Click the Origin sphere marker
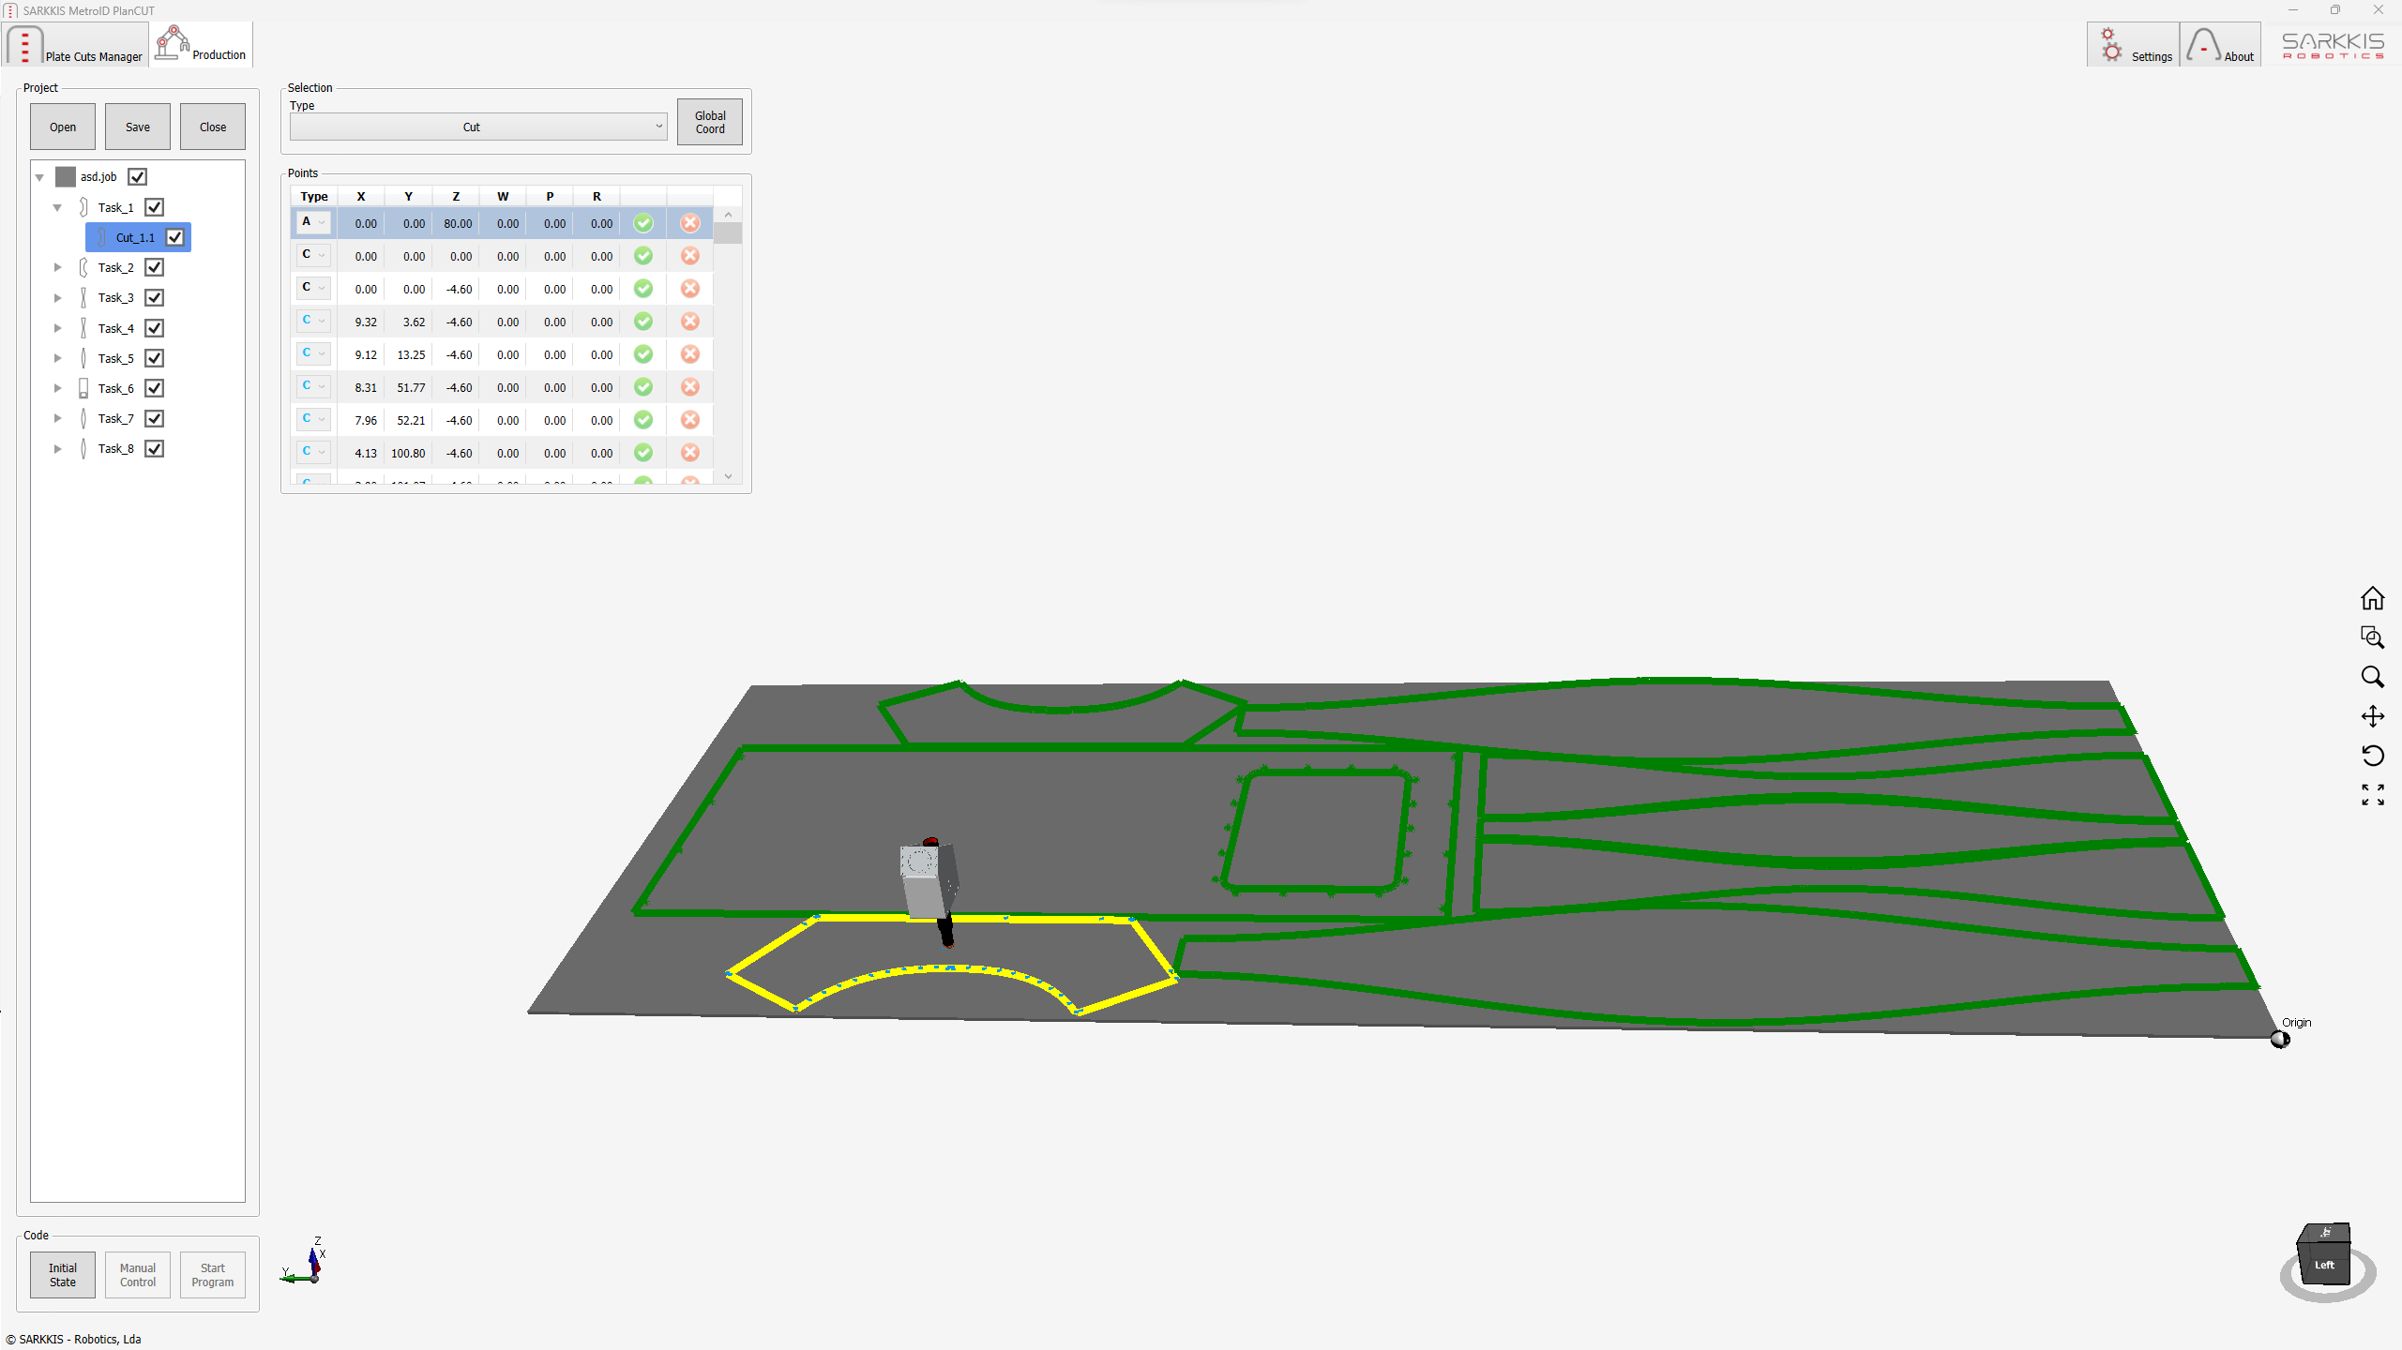This screenshot has width=2402, height=1350. pyautogui.click(x=2279, y=1039)
